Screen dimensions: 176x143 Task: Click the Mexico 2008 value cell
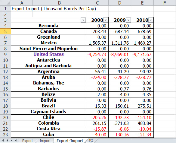(x=97, y=43)
